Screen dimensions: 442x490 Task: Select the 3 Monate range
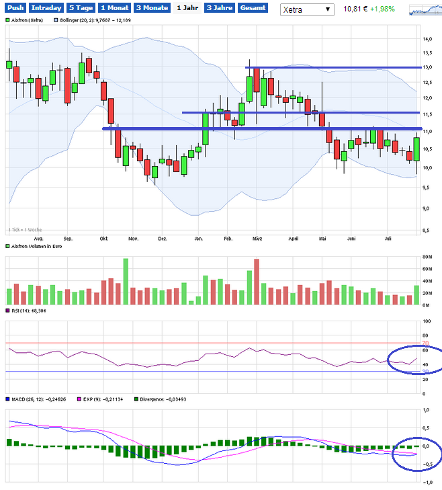(152, 8)
